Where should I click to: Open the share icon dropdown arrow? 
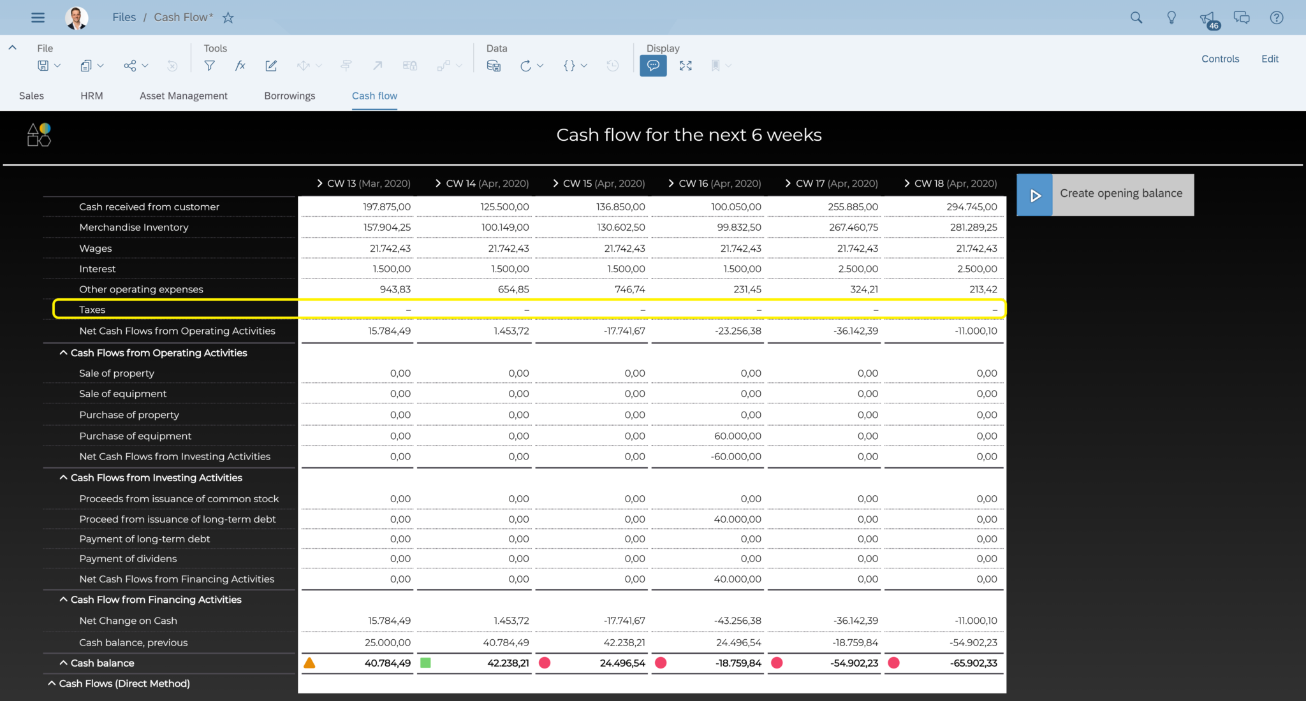tap(145, 66)
